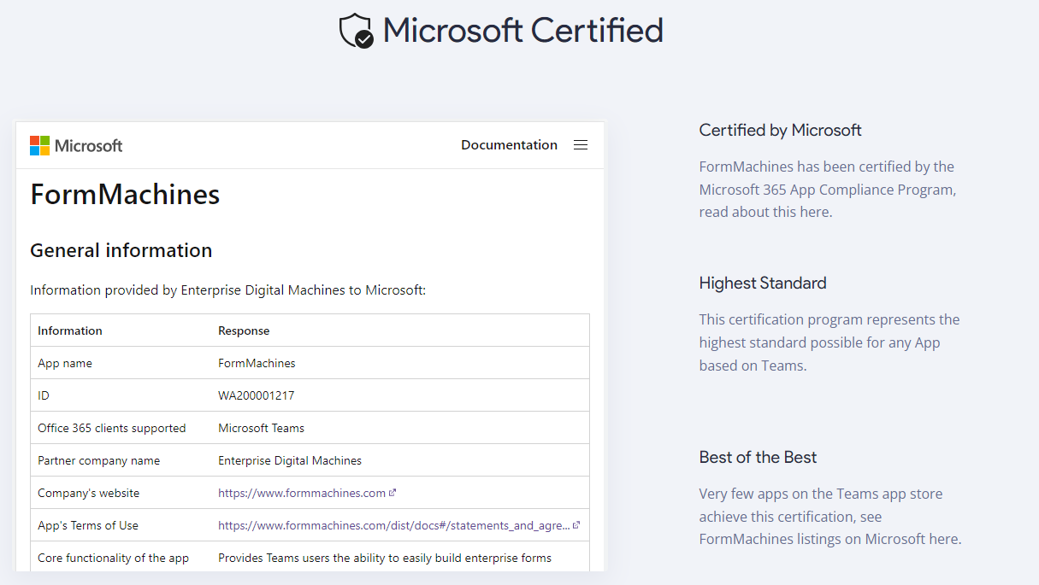This screenshot has width=1039, height=585.
Task: Click external-link icon after Terms of Use URL
Action: [x=576, y=525]
